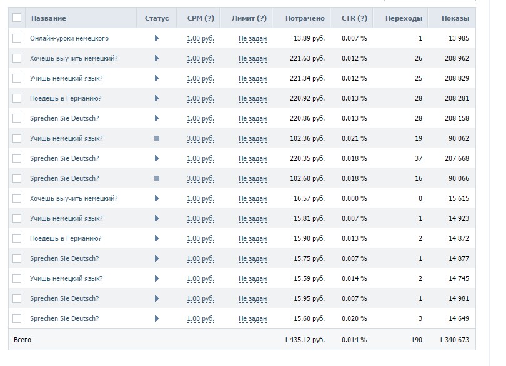Open the Хочешь выучить немецкий? ad with 221.63 руб. spent
Viewport: 506px width, 366px height.
click(x=74, y=58)
